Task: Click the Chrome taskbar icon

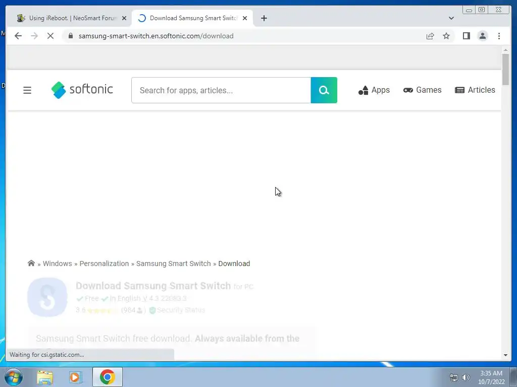Action: (108, 377)
